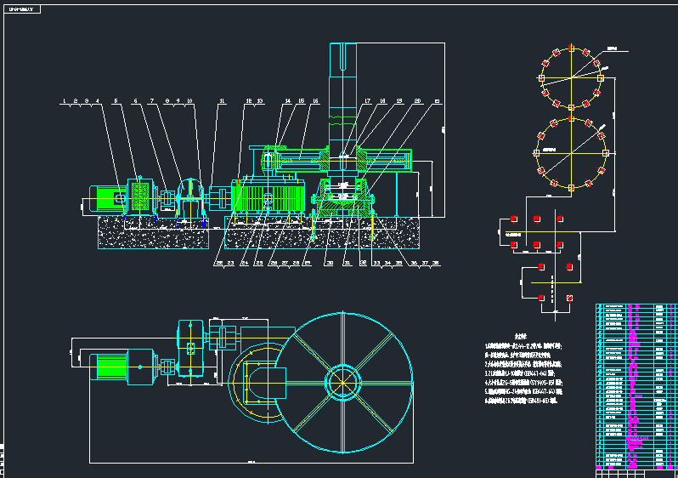The image size is (678, 478).
Task: Pick the hub center of the spoked wheel
Action: point(343,382)
